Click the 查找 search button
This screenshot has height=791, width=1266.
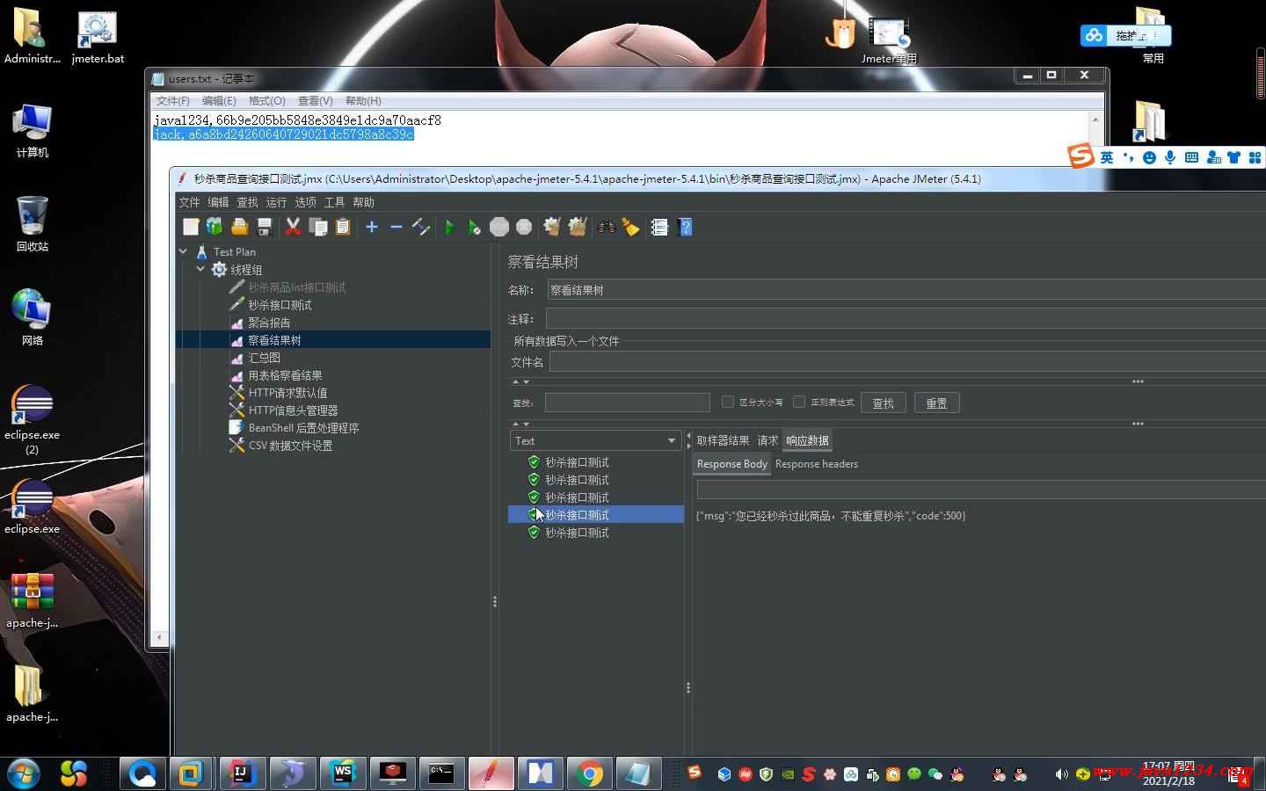coord(883,403)
